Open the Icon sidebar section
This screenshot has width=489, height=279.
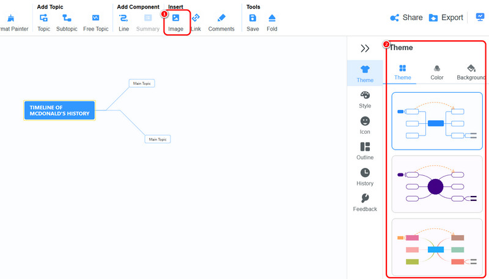(x=365, y=126)
